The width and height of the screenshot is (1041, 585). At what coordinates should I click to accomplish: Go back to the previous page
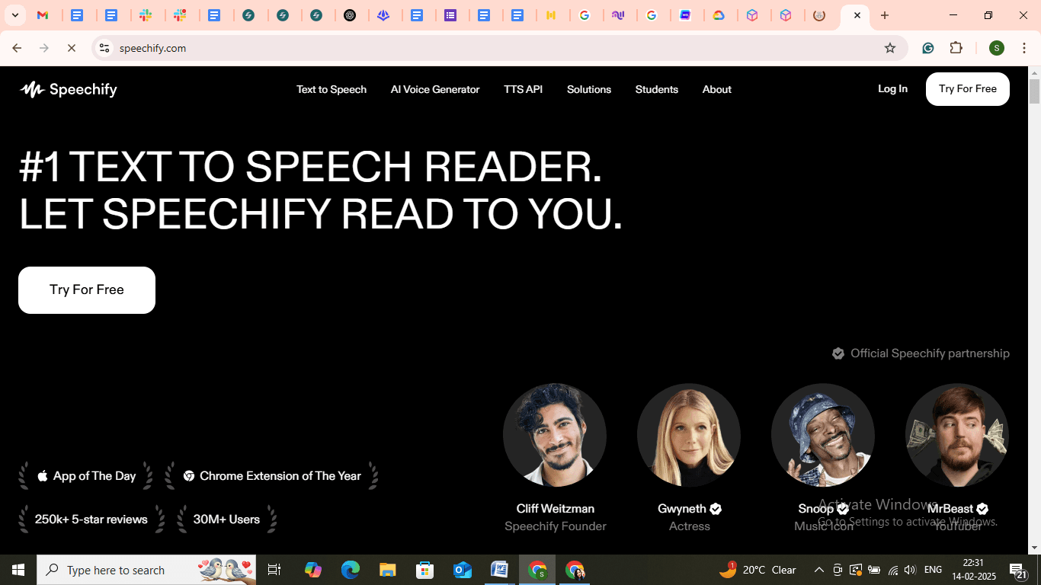point(17,48)
